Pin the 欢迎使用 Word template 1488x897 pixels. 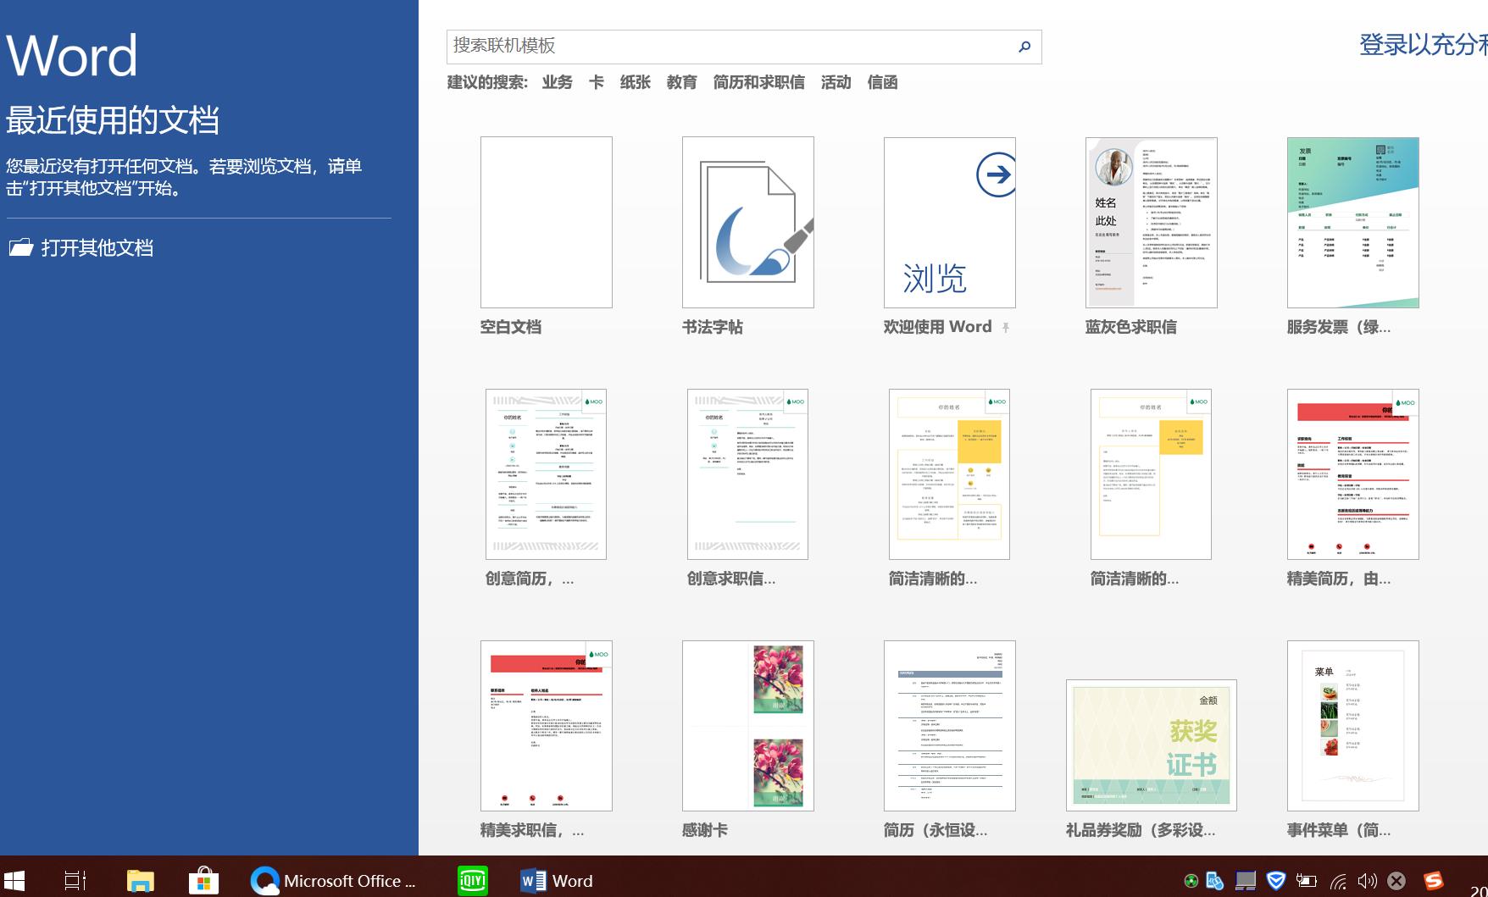click(1006, 326)
